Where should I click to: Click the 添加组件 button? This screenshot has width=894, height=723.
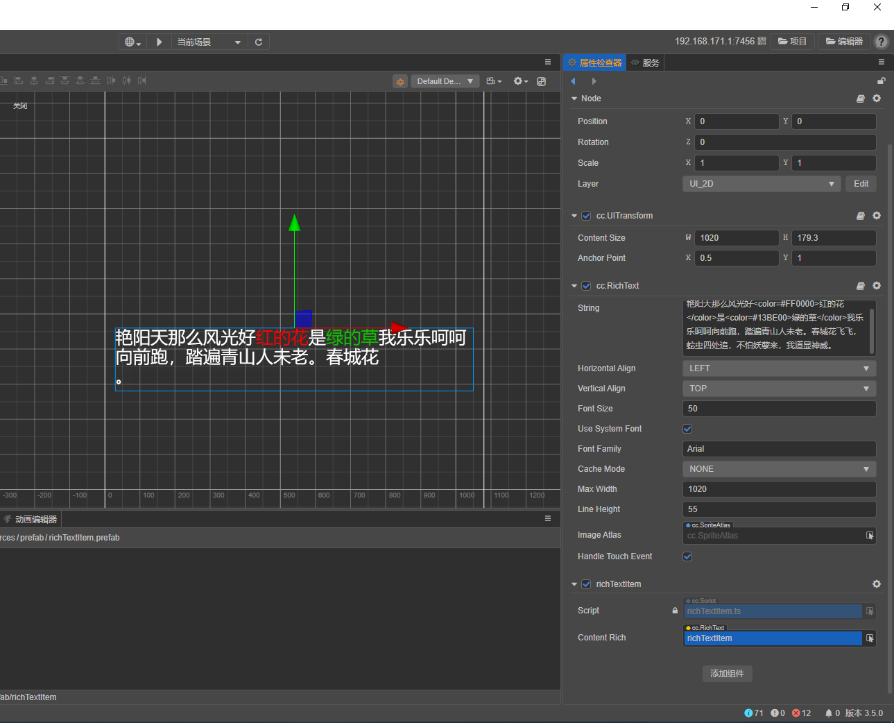click(727, 674)
